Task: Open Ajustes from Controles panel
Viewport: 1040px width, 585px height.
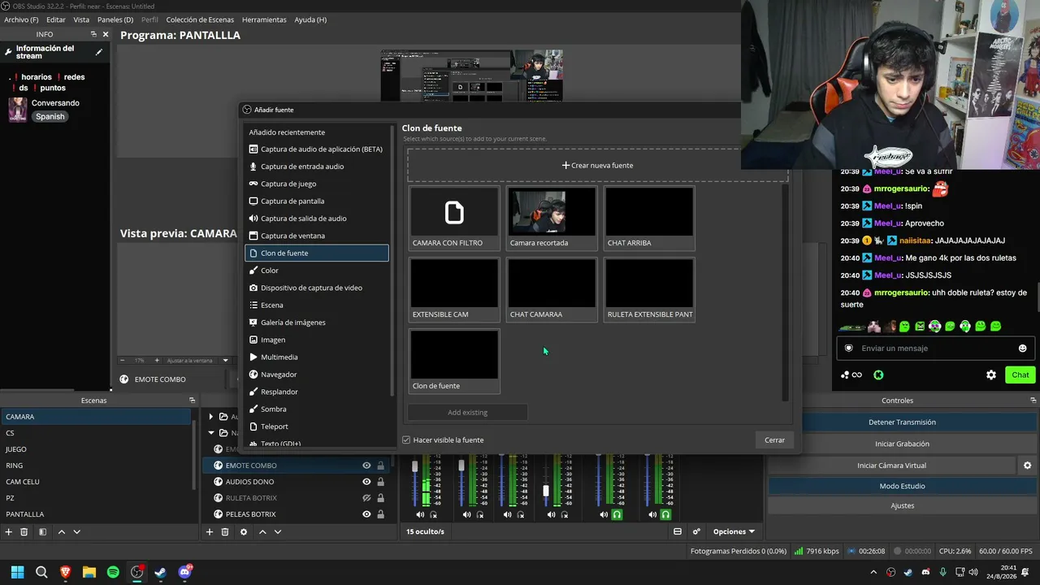Action: point(902,505)
